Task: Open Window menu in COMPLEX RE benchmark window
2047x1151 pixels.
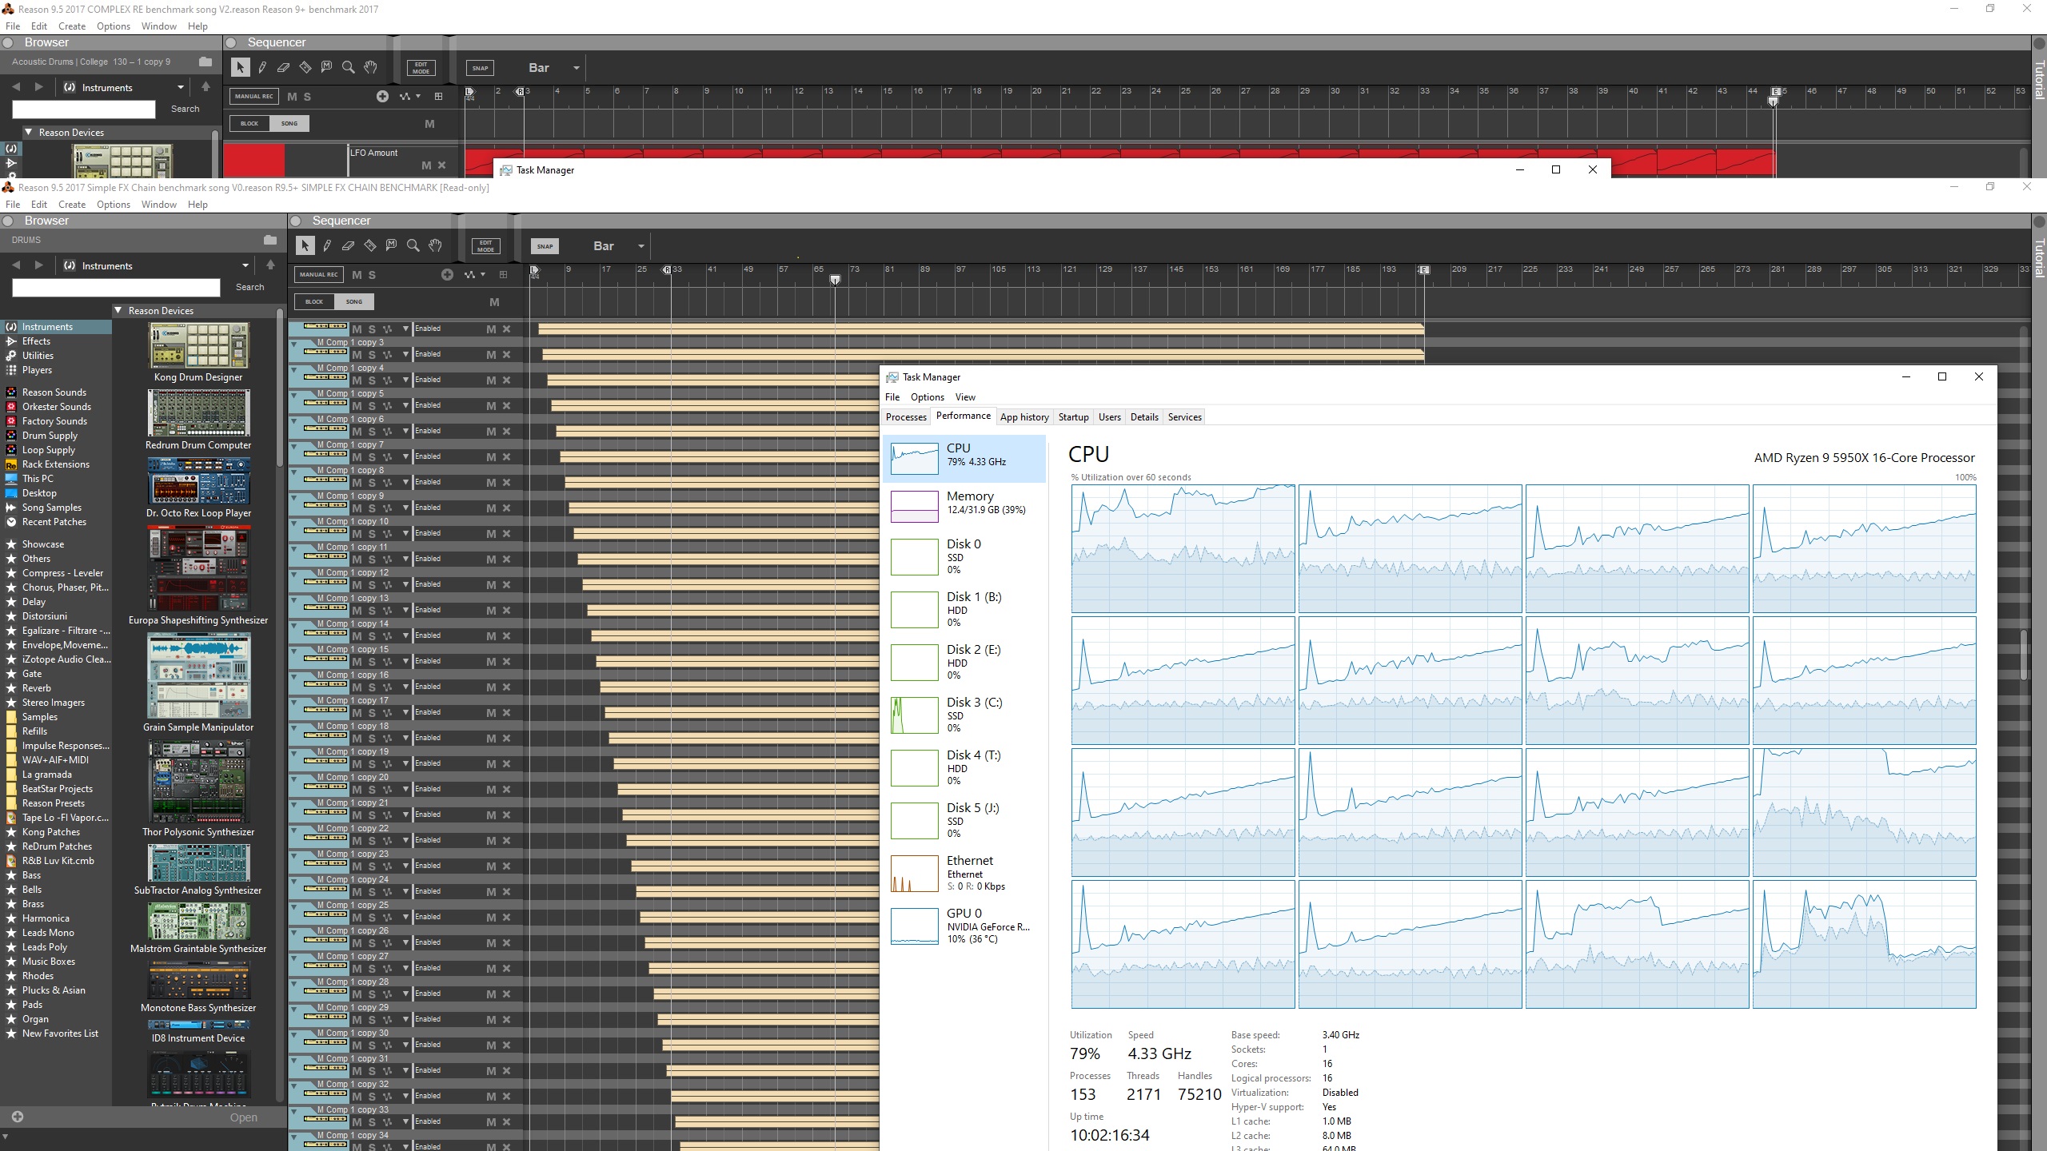Action: 158,26
